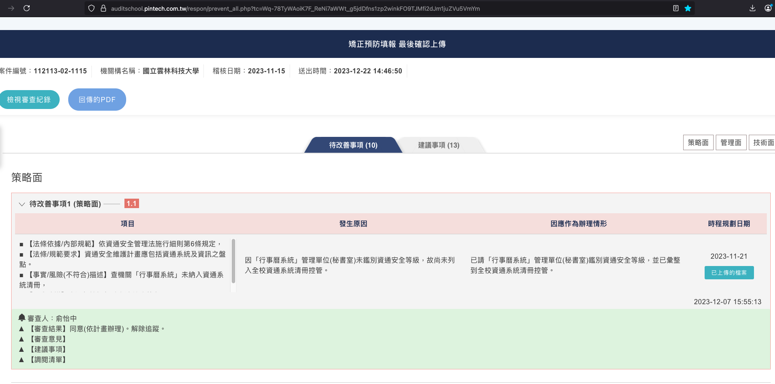
Task: Jump to 策略面 section button
Action: coord(698,142)
